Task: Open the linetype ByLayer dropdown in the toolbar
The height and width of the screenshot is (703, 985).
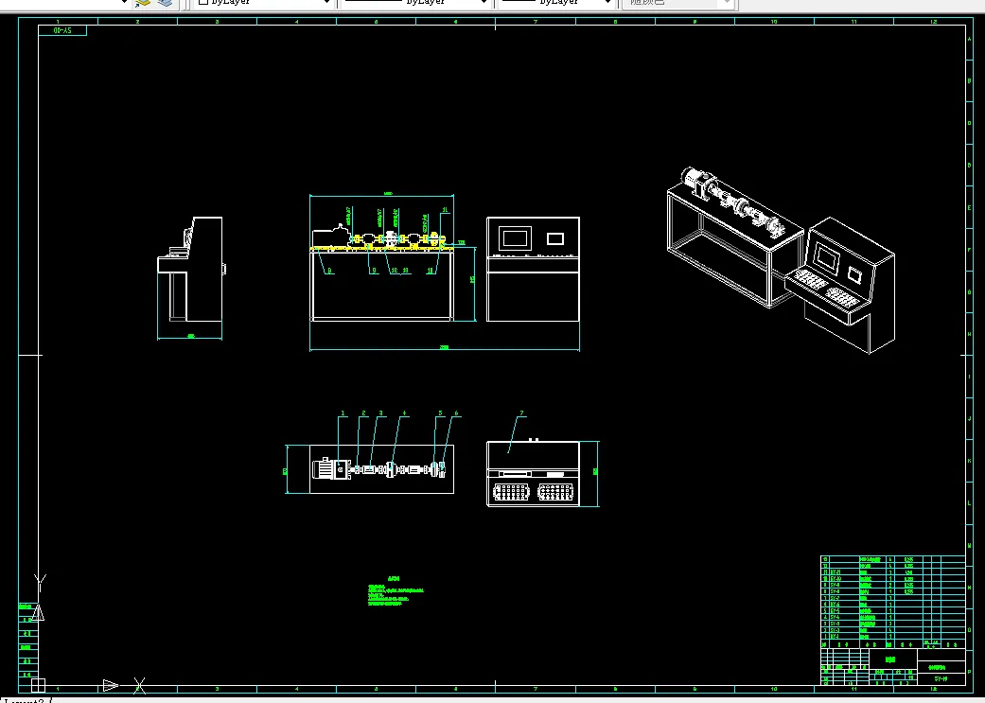Action: [x=415, y=3]
